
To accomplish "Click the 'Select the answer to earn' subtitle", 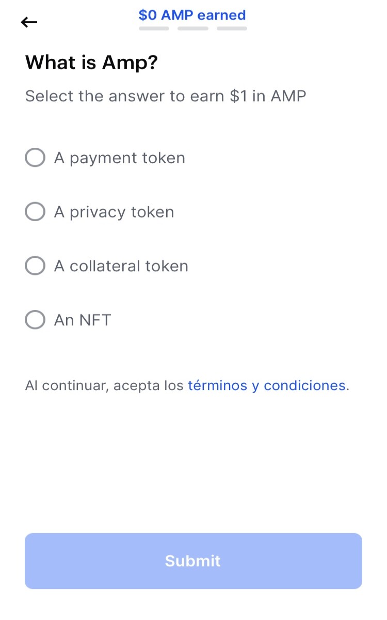I will [124, 96].
